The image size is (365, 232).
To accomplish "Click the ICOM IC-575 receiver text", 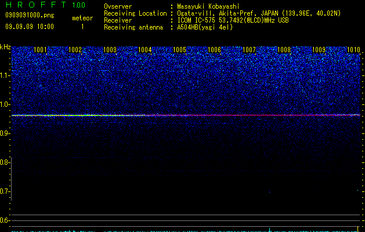I will (x=233, y=20).
